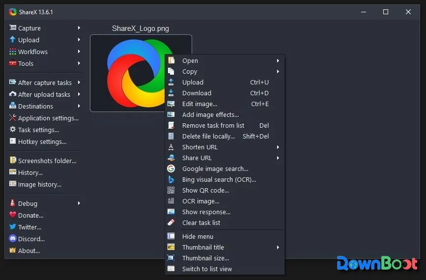The width and height of the screenshot is (426, 280).
Task: Click the Debug traffic cone icon
Action: point(12,203)
